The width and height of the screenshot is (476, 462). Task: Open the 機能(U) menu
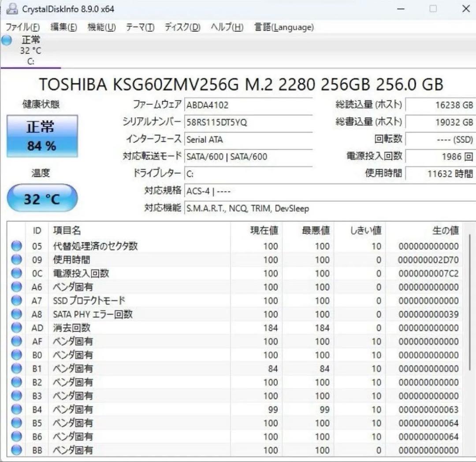pyautogui.click(x=102, y=27)
